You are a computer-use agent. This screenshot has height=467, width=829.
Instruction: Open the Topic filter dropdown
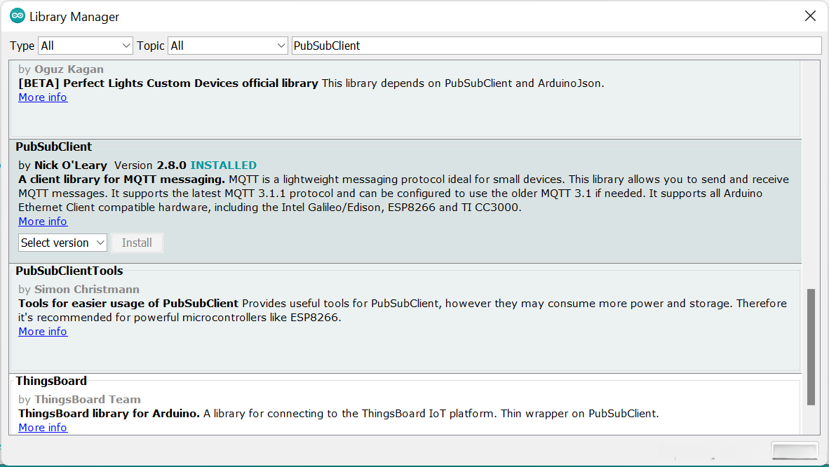[x=227, y=46]
